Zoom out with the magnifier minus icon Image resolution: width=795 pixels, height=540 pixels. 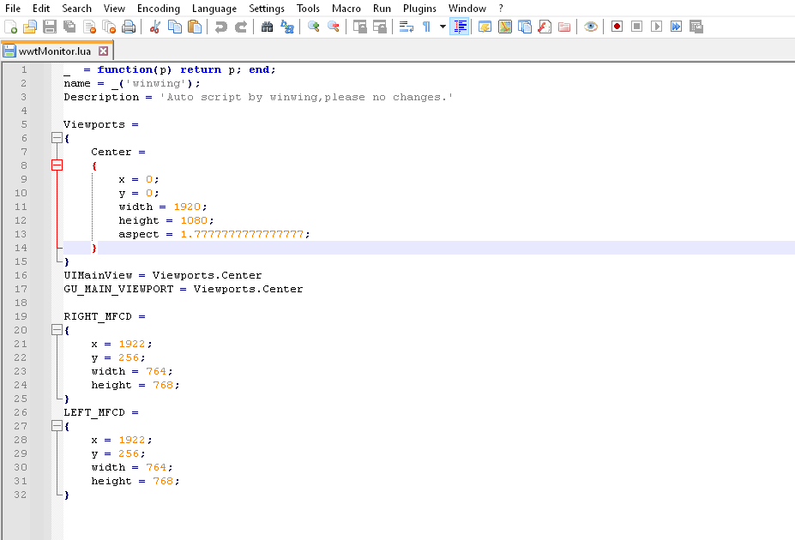pos(333,27)
